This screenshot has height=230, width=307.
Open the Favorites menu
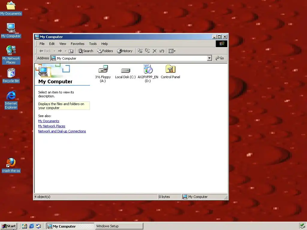[78, 44]
